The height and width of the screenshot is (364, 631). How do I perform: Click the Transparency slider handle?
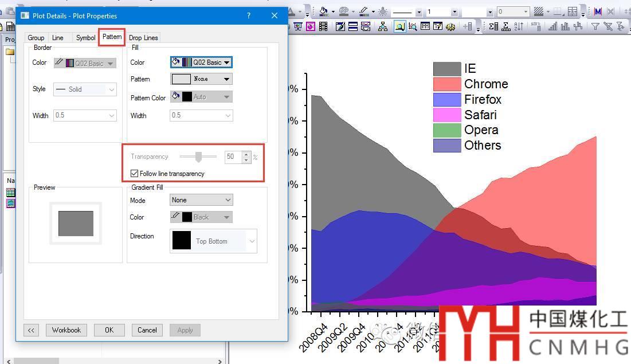click(x=198, y=156)
